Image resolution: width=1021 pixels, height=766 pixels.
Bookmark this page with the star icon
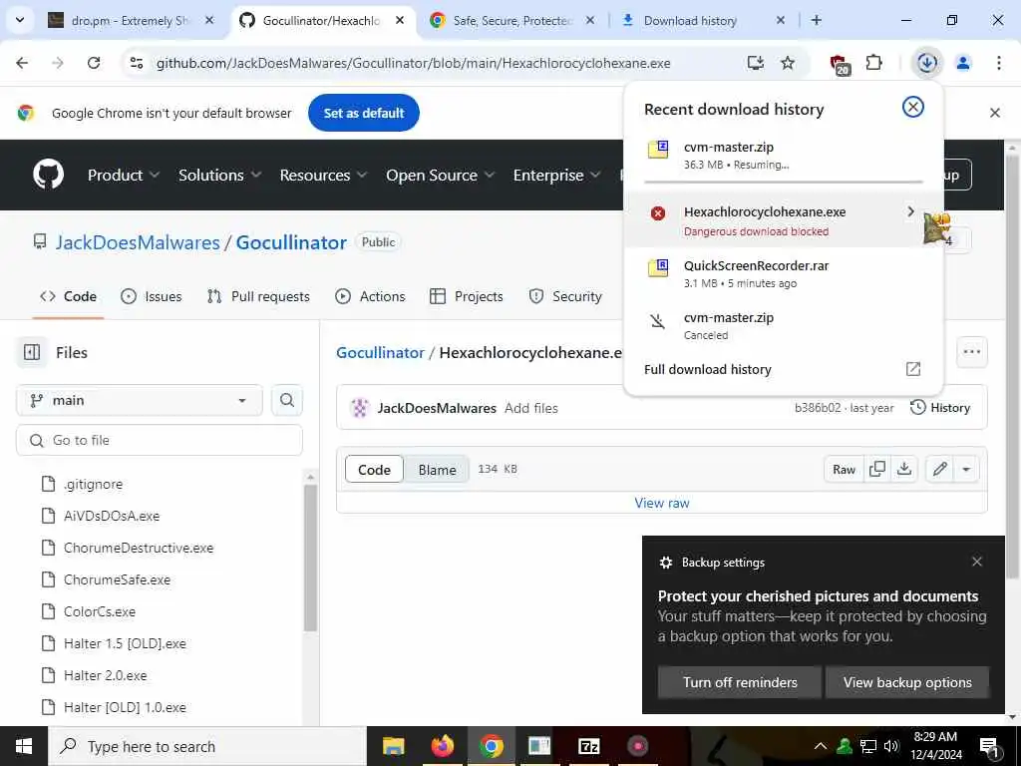coord(788,63)
